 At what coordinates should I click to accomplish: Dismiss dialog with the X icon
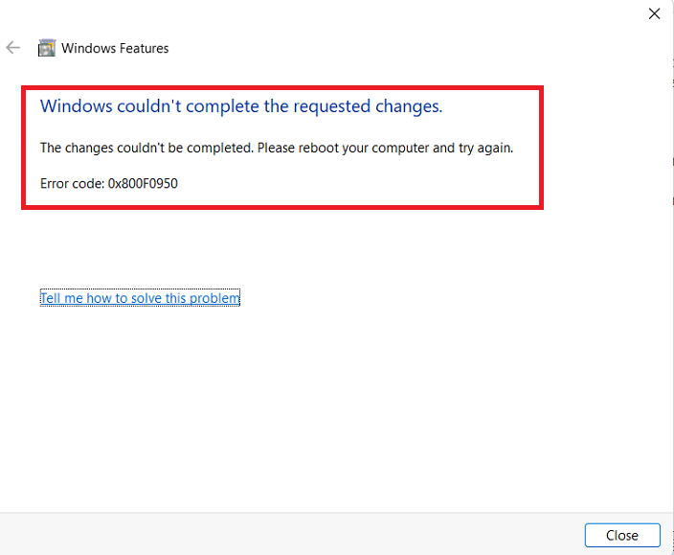pyautogui.click(x=654, y=13)
